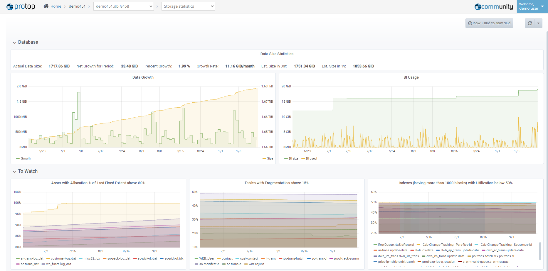Open the Storage statistics dashboard dropdown

[x=188, y=6]
